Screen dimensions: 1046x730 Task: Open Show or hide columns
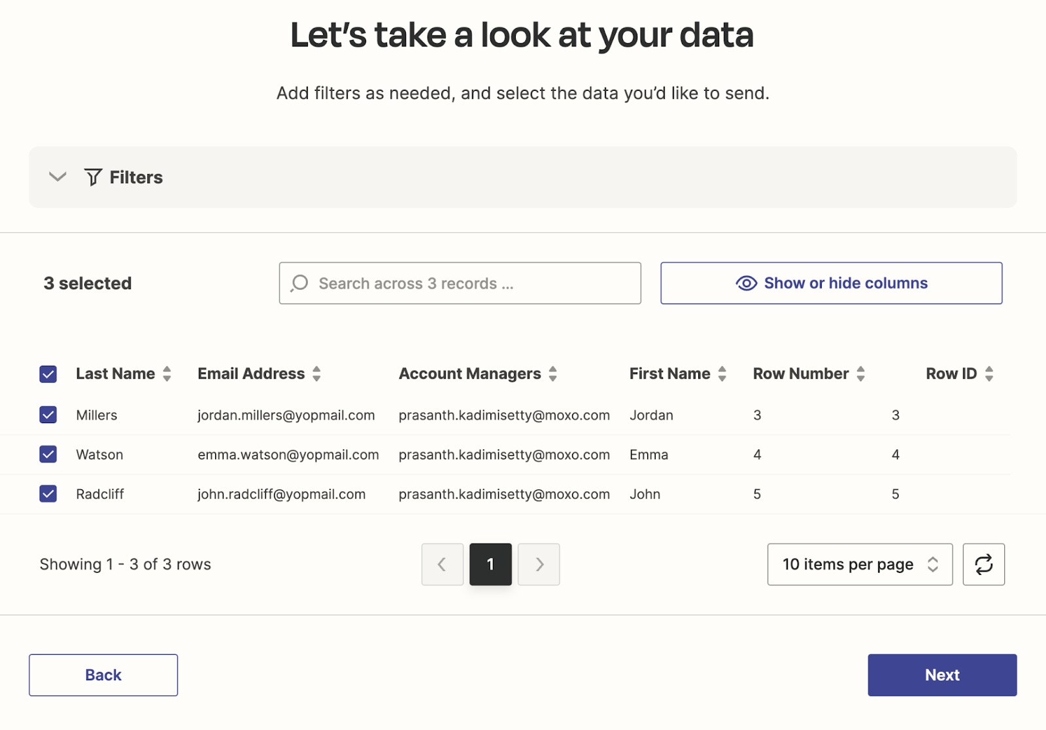pyautogui.click(x=831, y=283)
